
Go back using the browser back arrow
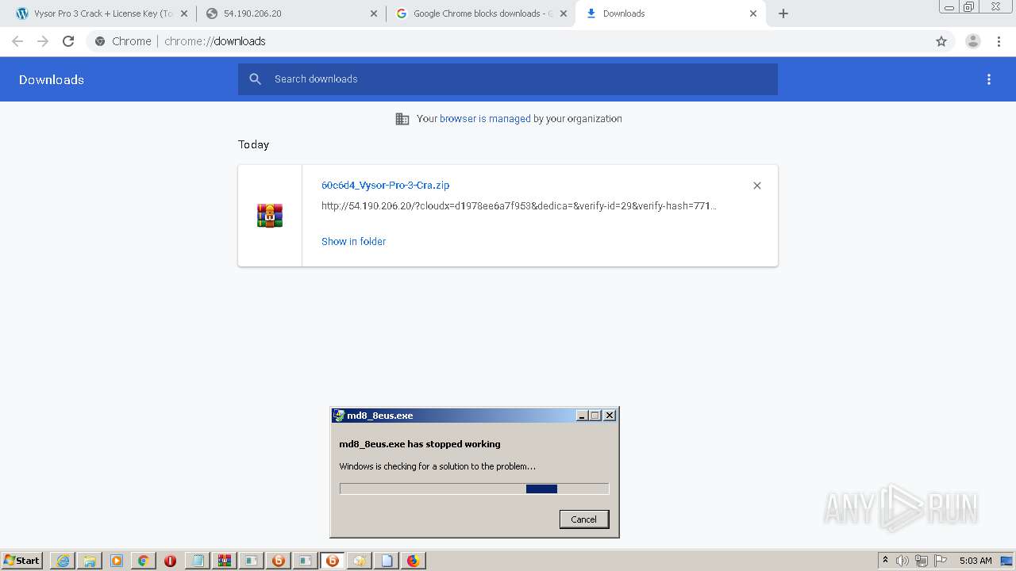click(17, 41)
